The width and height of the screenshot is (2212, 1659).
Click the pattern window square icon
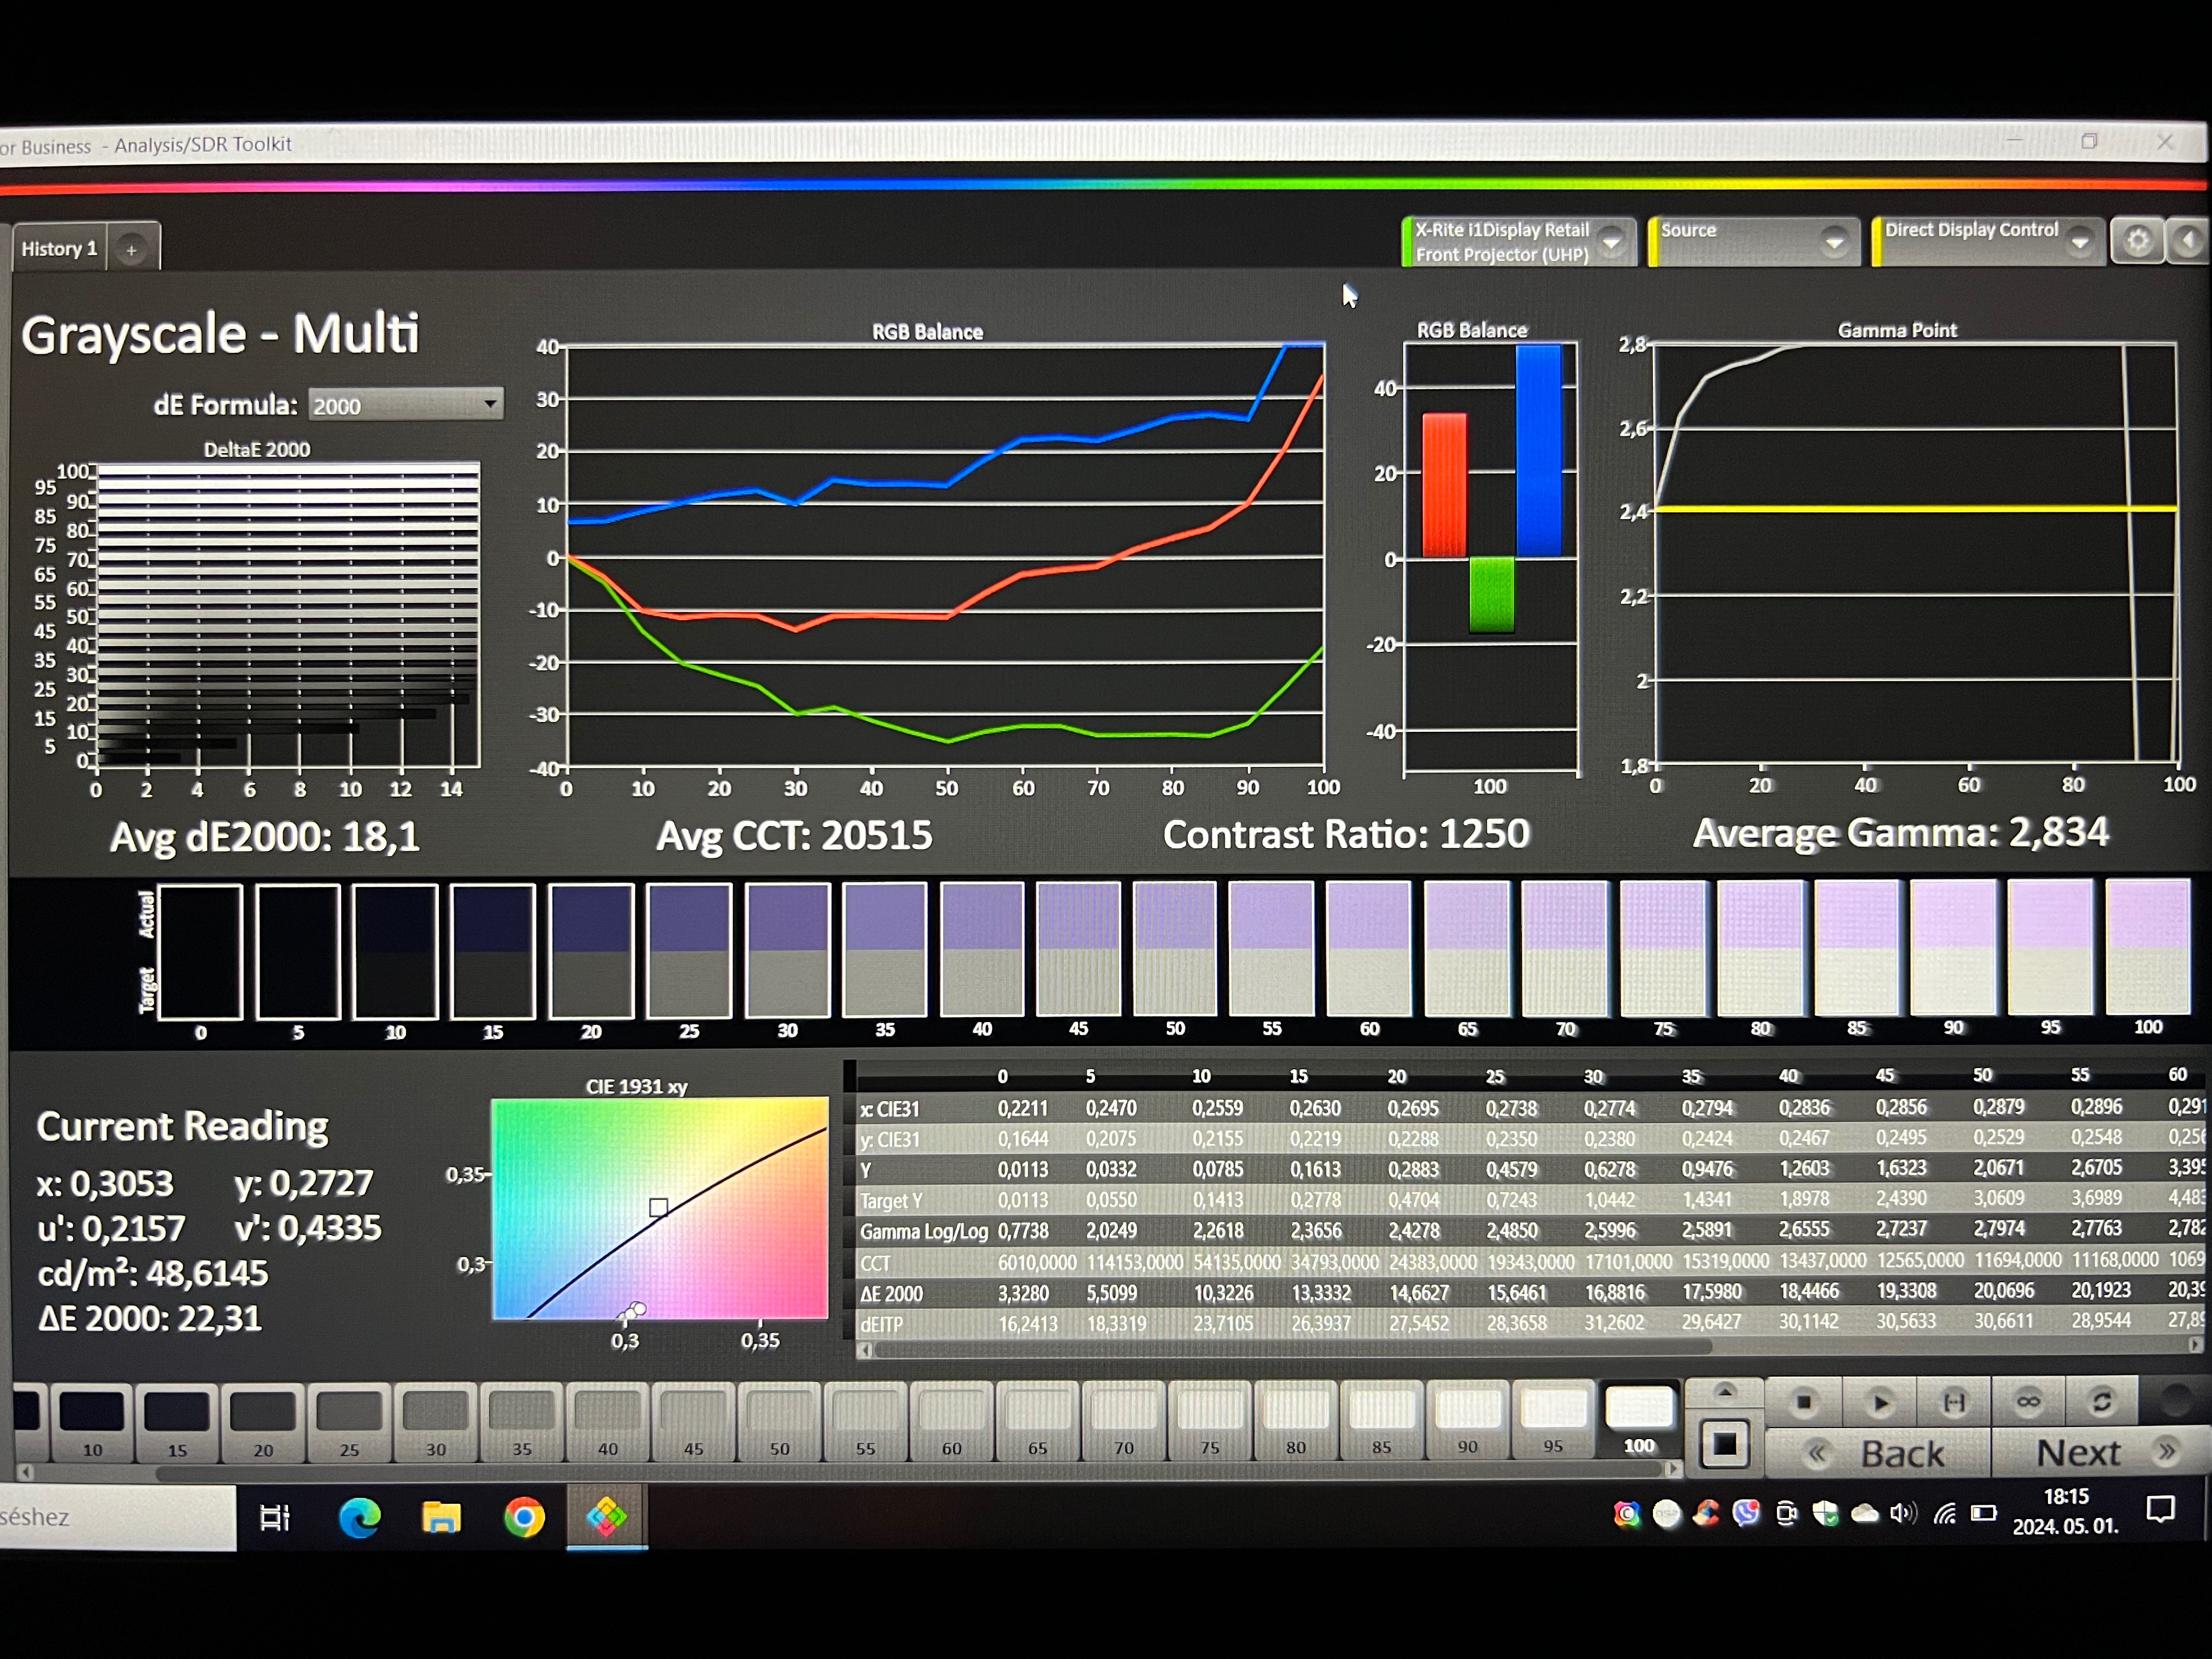pos(1724,1445)
